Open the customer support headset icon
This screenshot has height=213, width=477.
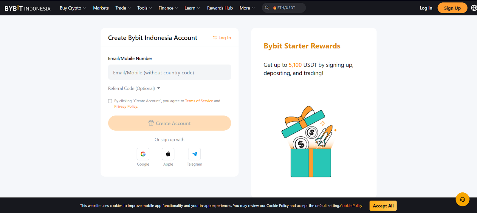pyautogui.click(x=462, y=199)
